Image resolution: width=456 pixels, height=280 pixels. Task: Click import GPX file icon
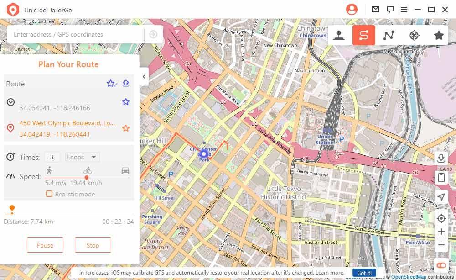(441, 158)
